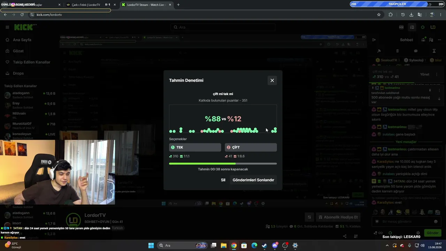Click the trash icon in chat toolbar
This screenshot has width=446, height=251.
pyautogui.click(x=398, y=51)
